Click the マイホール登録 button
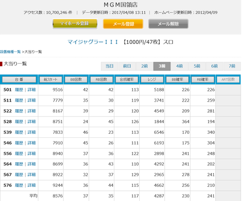 click(75, 24)
